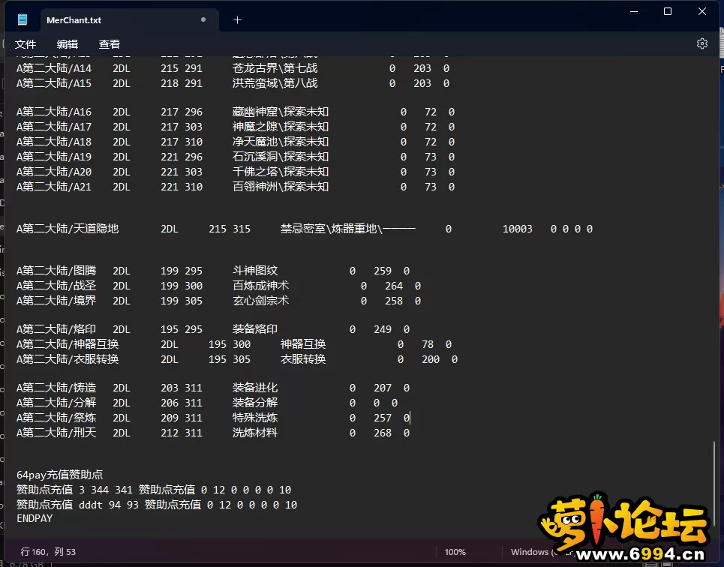Viewport: 724px width, 567px height.
Task: Click the value 10003
Action: pos(517,229)
